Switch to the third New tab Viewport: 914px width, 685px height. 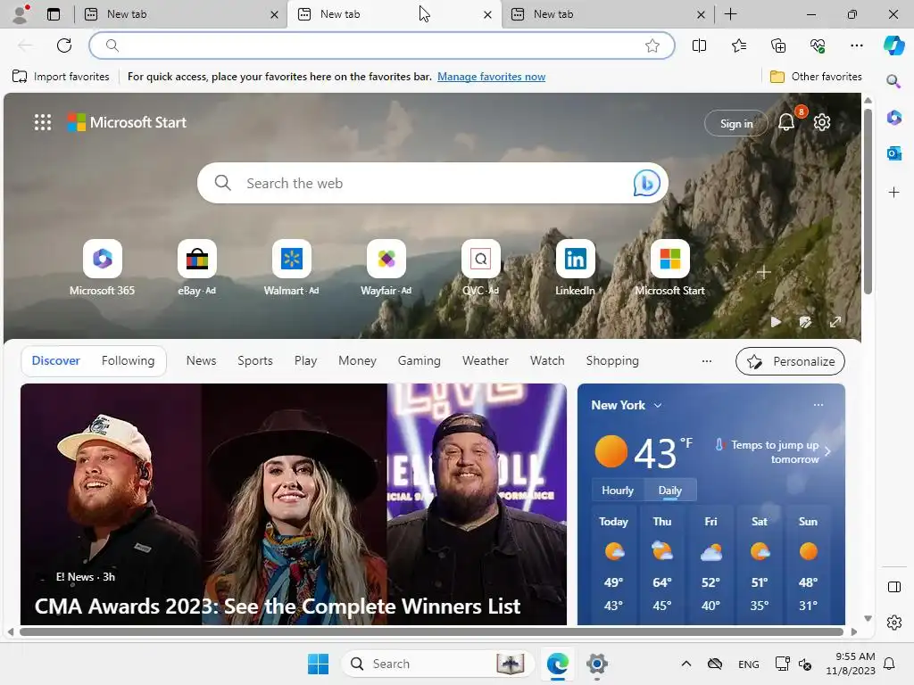coord(606,14)
